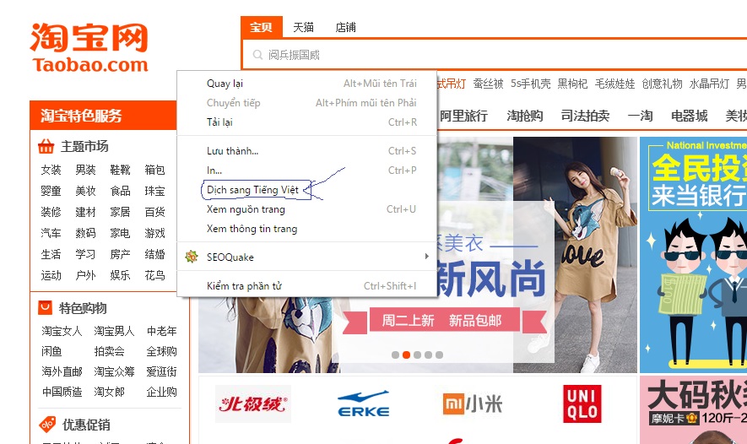Open the 鞋靴 category link
Image resolution: width=747 pixels, height=444 pixels.
point(120,170)
